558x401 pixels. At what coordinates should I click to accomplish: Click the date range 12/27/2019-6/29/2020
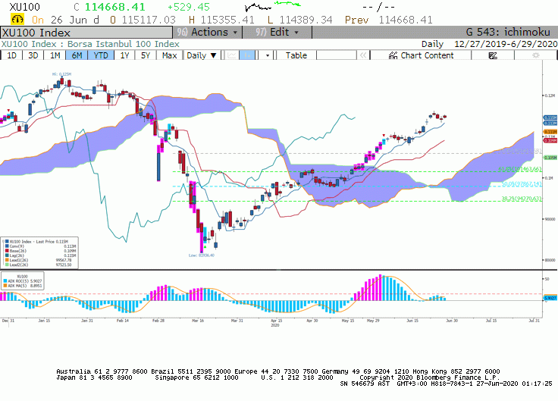(506, 44)
